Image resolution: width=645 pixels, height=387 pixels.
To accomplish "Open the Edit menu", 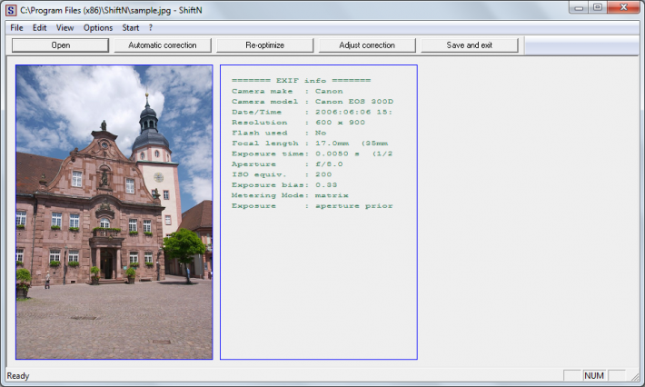I will 39,27.
